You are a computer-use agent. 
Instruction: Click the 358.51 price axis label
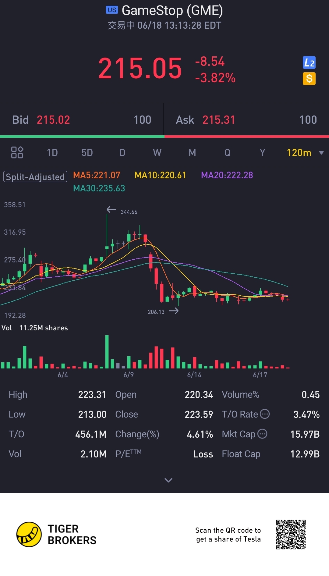tap(15, 205)
